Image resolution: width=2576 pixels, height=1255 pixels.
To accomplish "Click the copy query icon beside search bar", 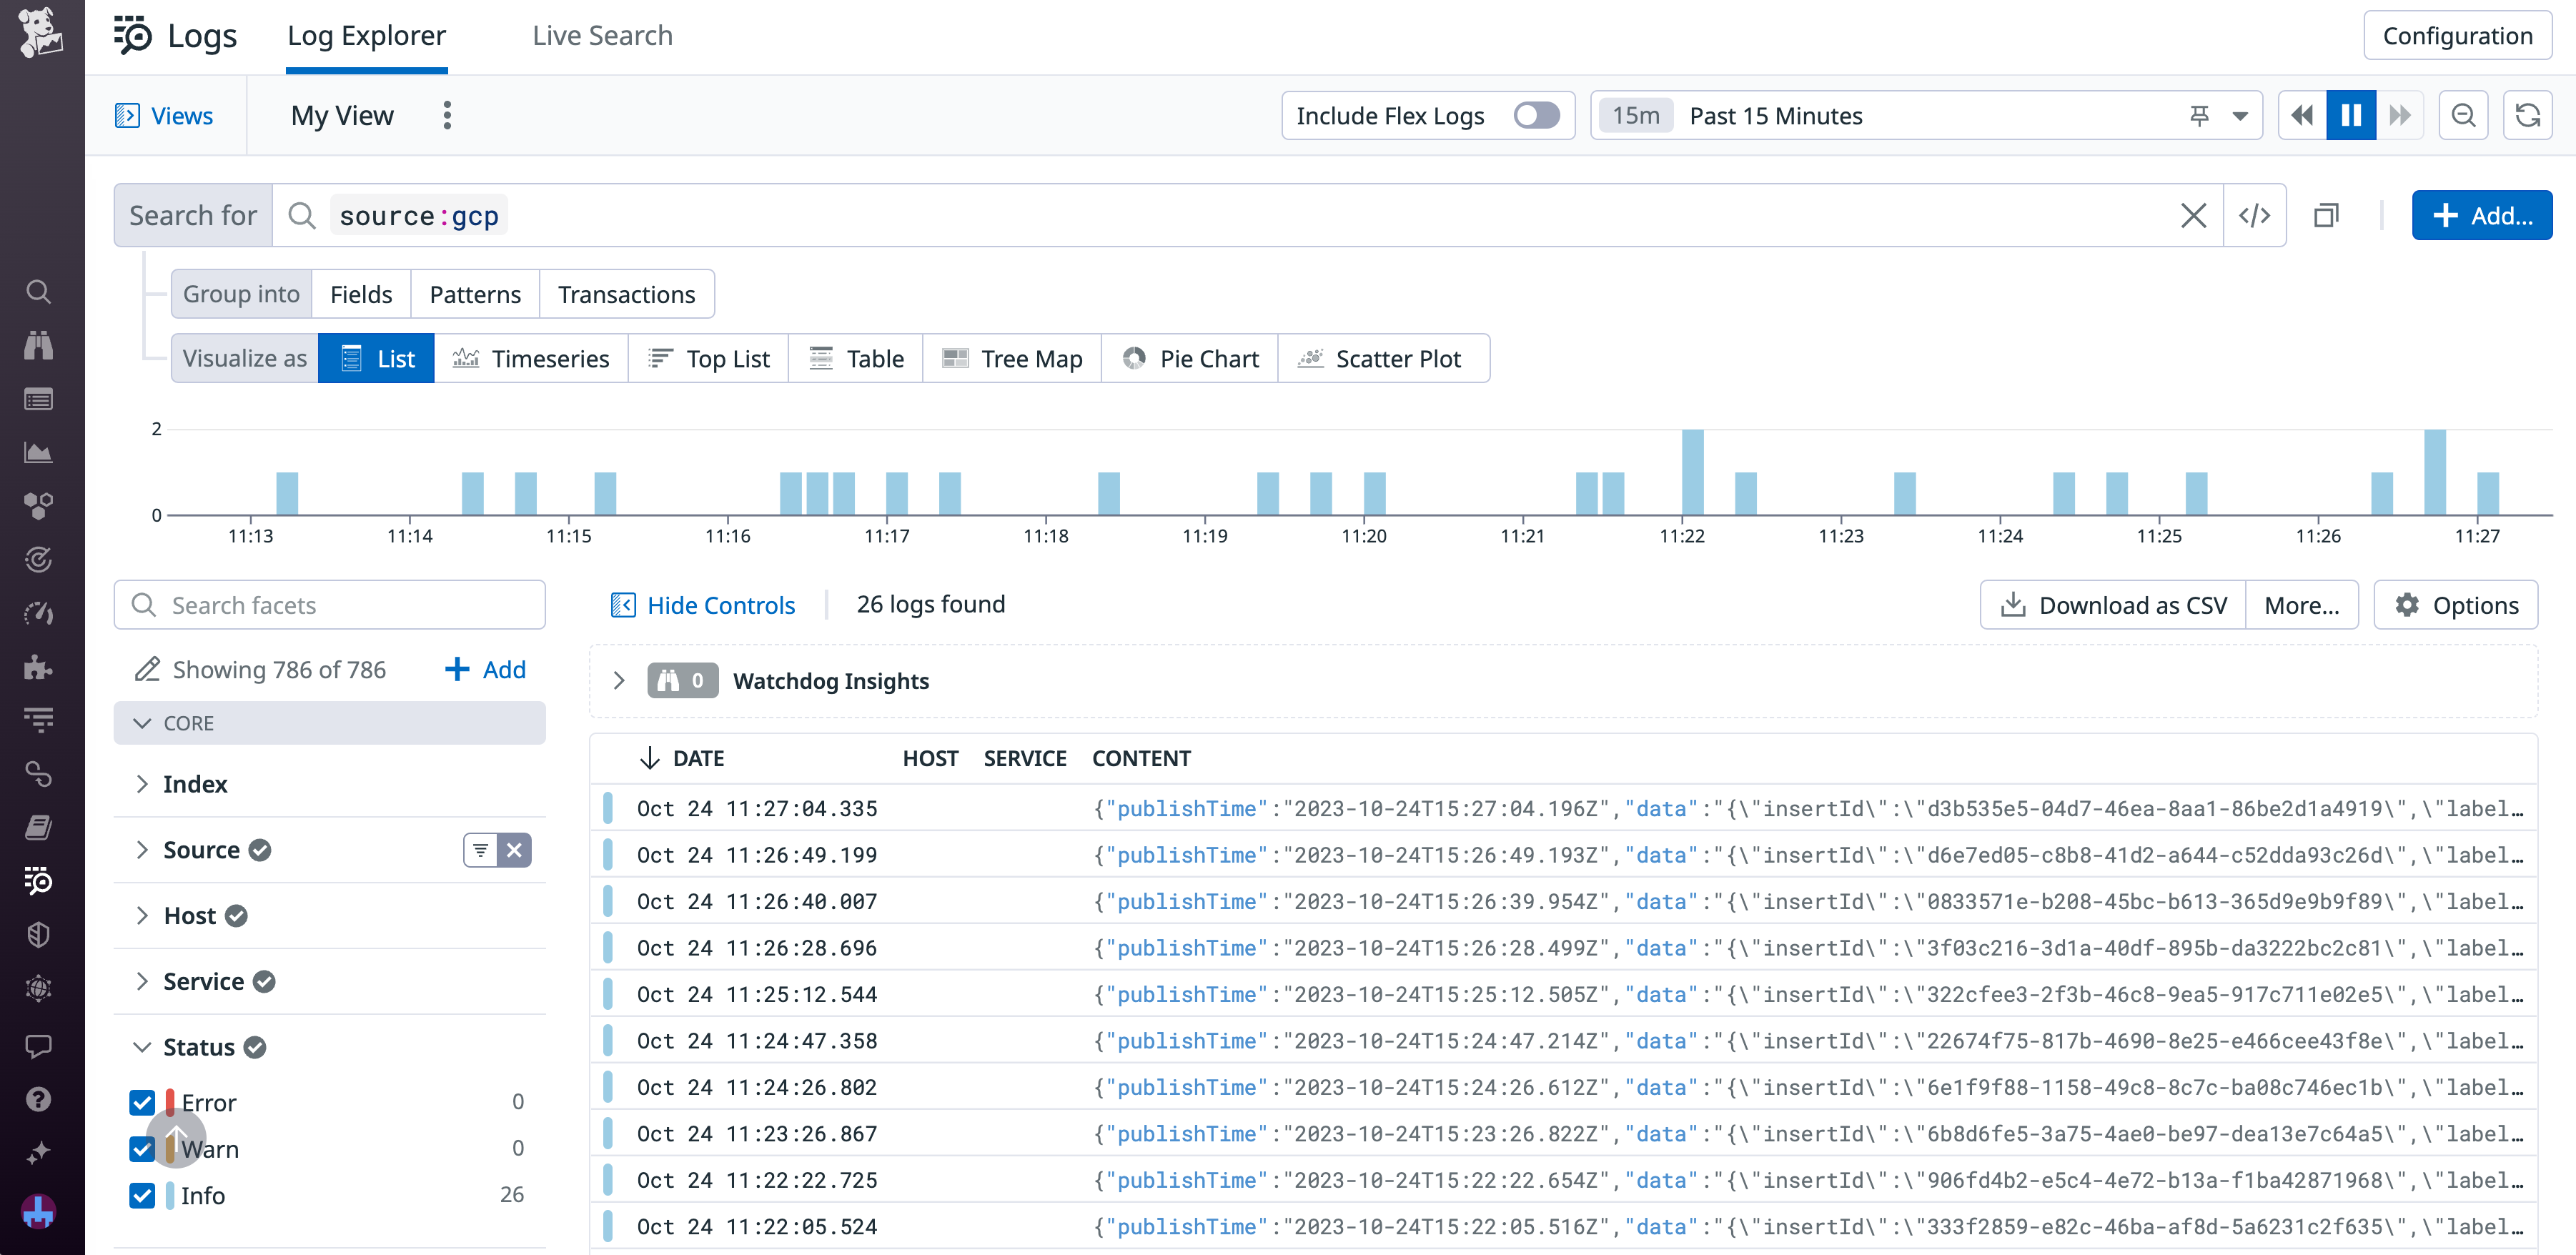I will 2327,215.
